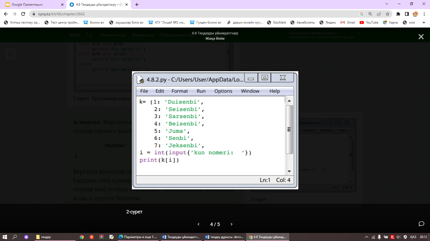This screenshot has width=430, height=241.
Task: Open the network tray icon
Action: [x=373, y=237]
